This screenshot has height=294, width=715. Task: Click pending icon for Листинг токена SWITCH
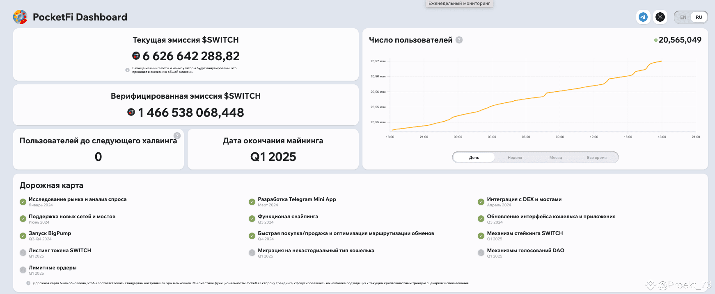(23, 253)
